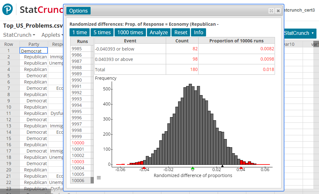
Task: Run the simulation '1000 times'
Action: click(x=130, y=32)
